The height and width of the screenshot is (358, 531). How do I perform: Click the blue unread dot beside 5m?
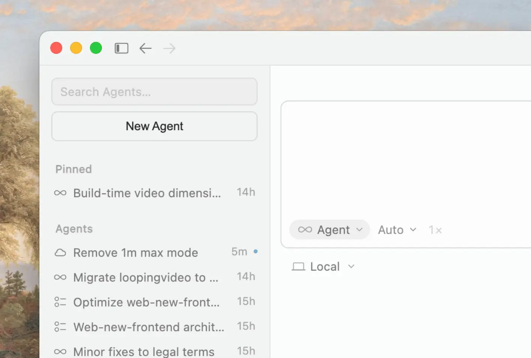click(x=256, y=251)
